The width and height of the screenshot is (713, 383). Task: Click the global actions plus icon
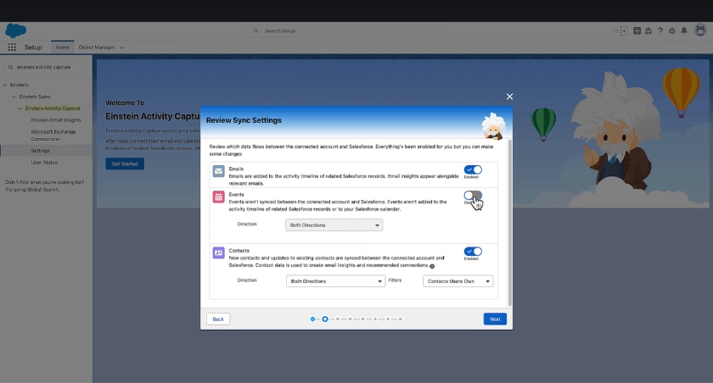point(637,31)
